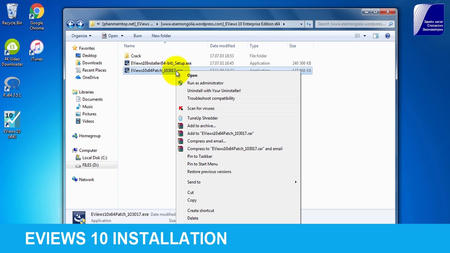The height and width of the screenshot is (253, 450).
Task: Choose Restore previous versions
Action: (209, 172)
